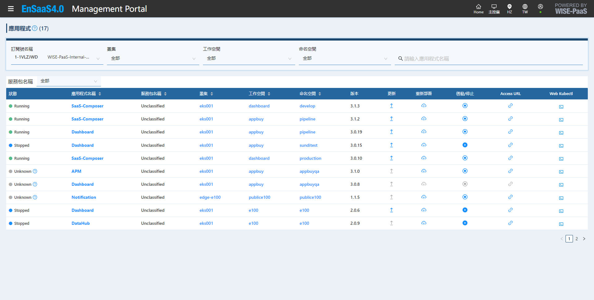Redeploy APM version 3.1.0
This screenshot has width=594, height=300.
coord(424,171)
